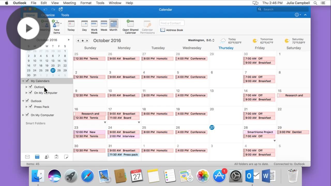Select Month view
Image resolution: width=331 pixels, height=186 pixels.
pyautogui.click(x=113, y=26)
